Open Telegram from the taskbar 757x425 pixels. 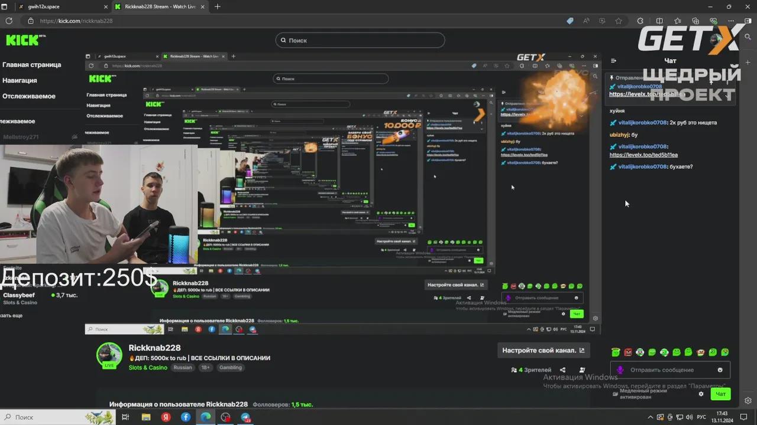pos(245,417)
